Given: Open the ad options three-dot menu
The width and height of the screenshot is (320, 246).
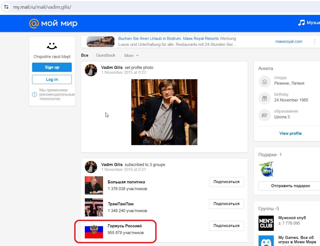Looking at the screenshot, I should (315, 41).
